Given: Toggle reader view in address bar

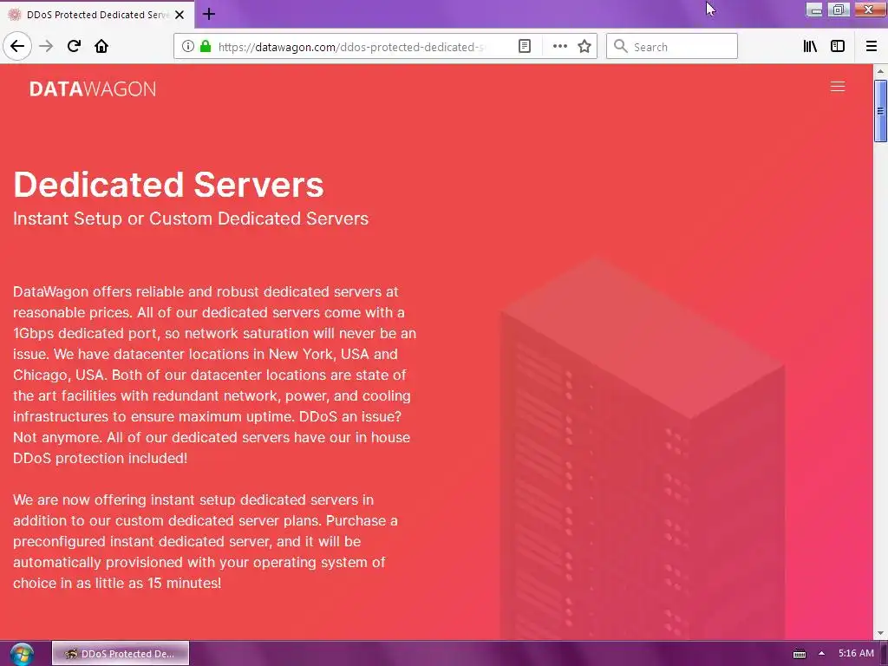Looking at the screenshot, I should point(525,47).
